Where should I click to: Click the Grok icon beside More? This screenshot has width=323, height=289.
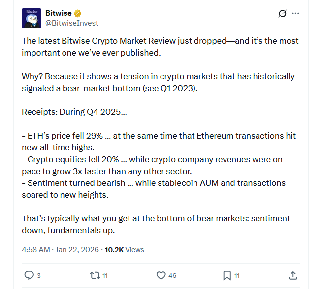tap(282, 13)
